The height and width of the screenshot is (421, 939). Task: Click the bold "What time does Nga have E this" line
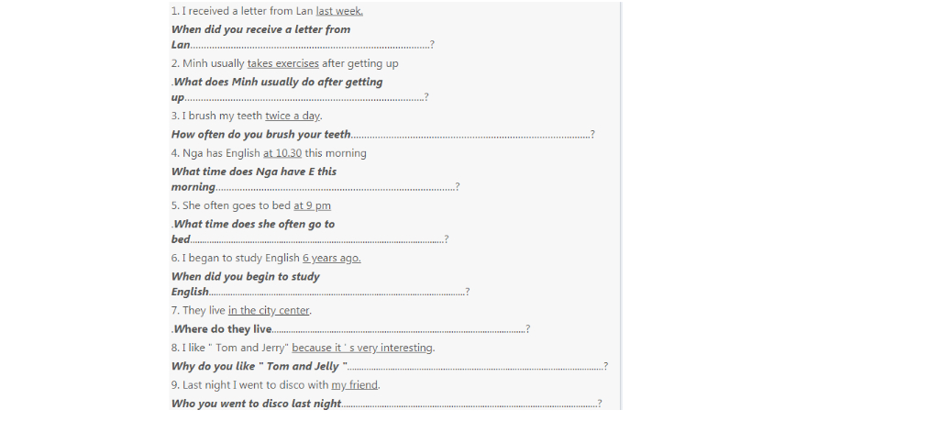[x=254, y=172]
